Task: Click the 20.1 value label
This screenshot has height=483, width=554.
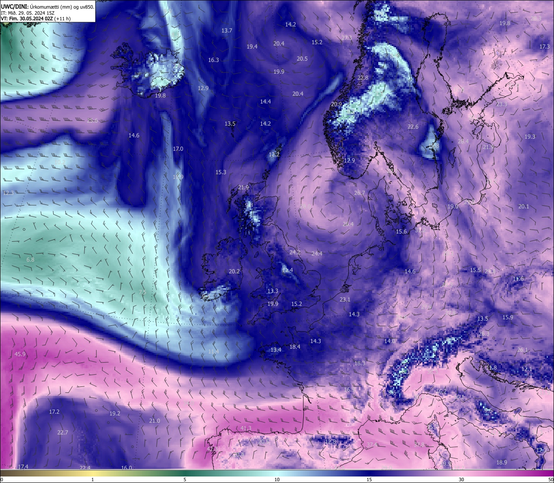Action: pyautogui.click(x=524, y=206)
